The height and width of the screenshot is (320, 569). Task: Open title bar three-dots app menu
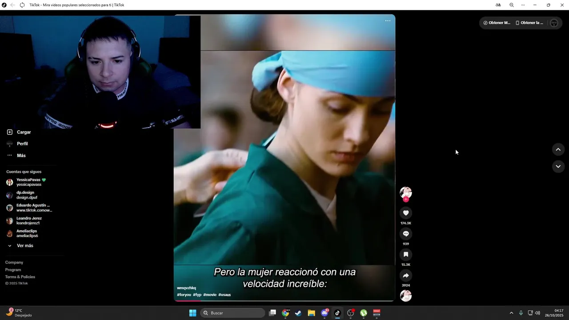pos(523,5)
